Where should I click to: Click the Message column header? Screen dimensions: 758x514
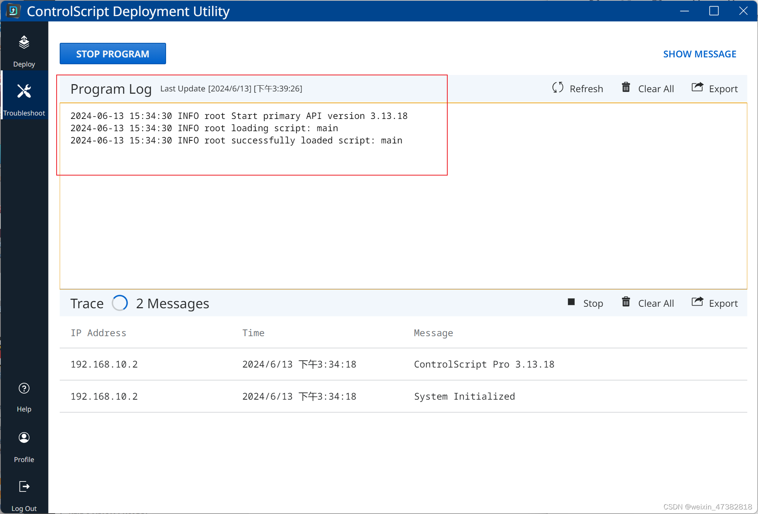coord(433,333)
